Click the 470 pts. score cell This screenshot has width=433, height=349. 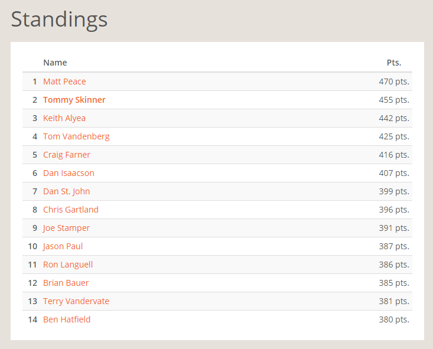(x=394, y=81)
